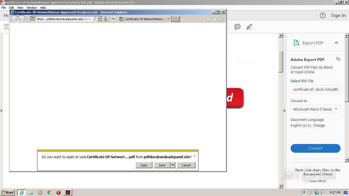Screen dimensions: 349x196
Task: Open the favorites star in Internet Explorer
Action: [215, 19]
